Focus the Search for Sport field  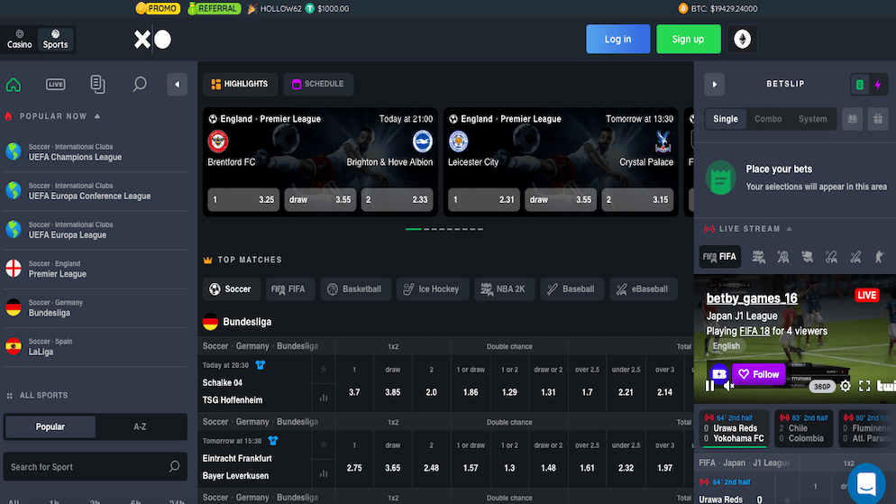[x=96, y=467]
